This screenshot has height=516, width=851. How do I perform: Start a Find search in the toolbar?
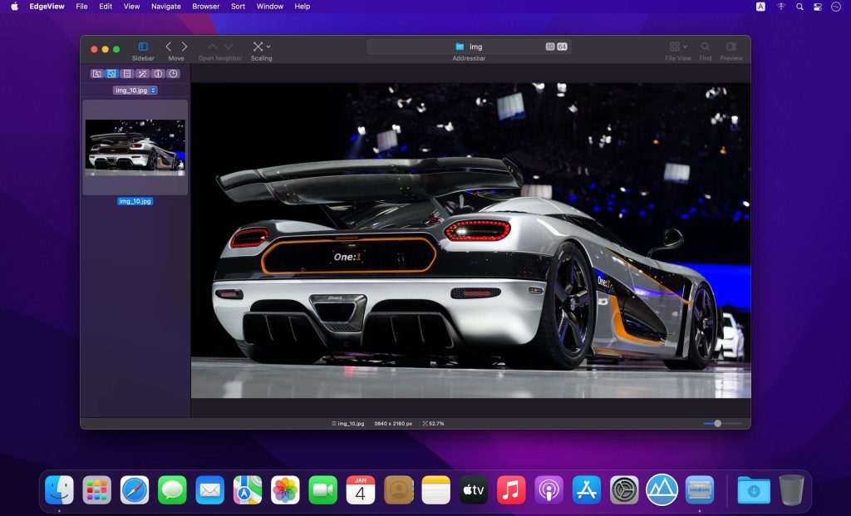705,47
